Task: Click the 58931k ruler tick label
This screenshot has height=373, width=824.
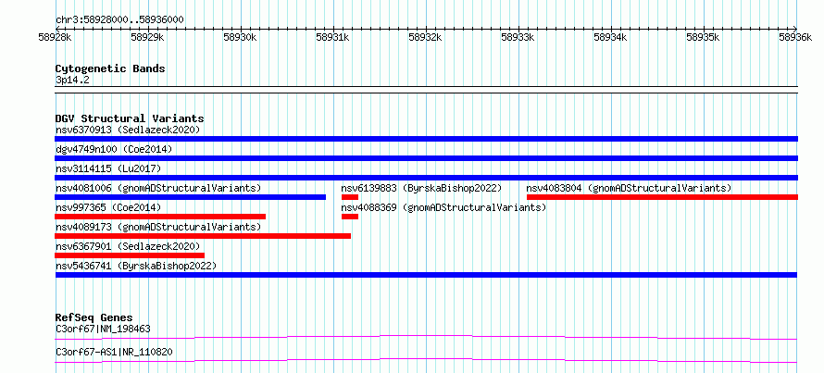Action: (x=332, y=37)
